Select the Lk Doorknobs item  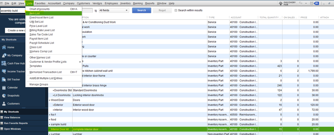[62, 95]
